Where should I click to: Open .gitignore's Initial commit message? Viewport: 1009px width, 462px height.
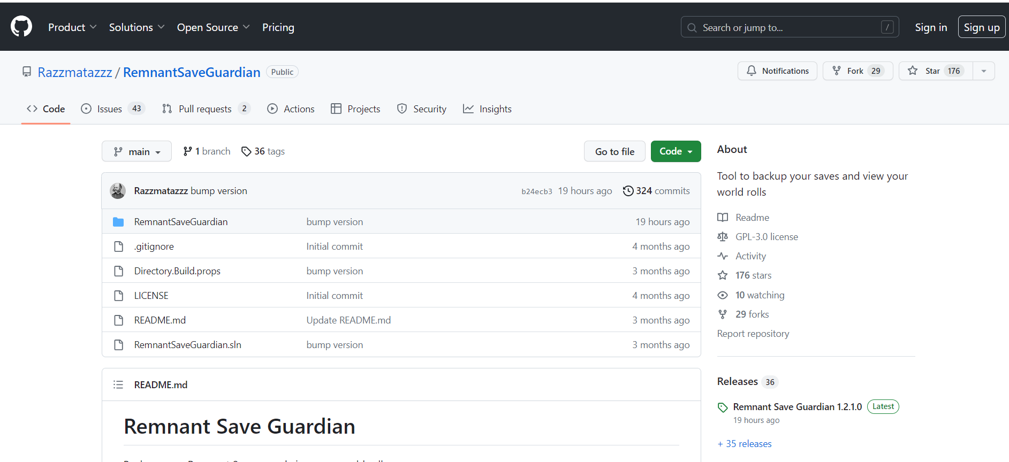click(335, 247)
